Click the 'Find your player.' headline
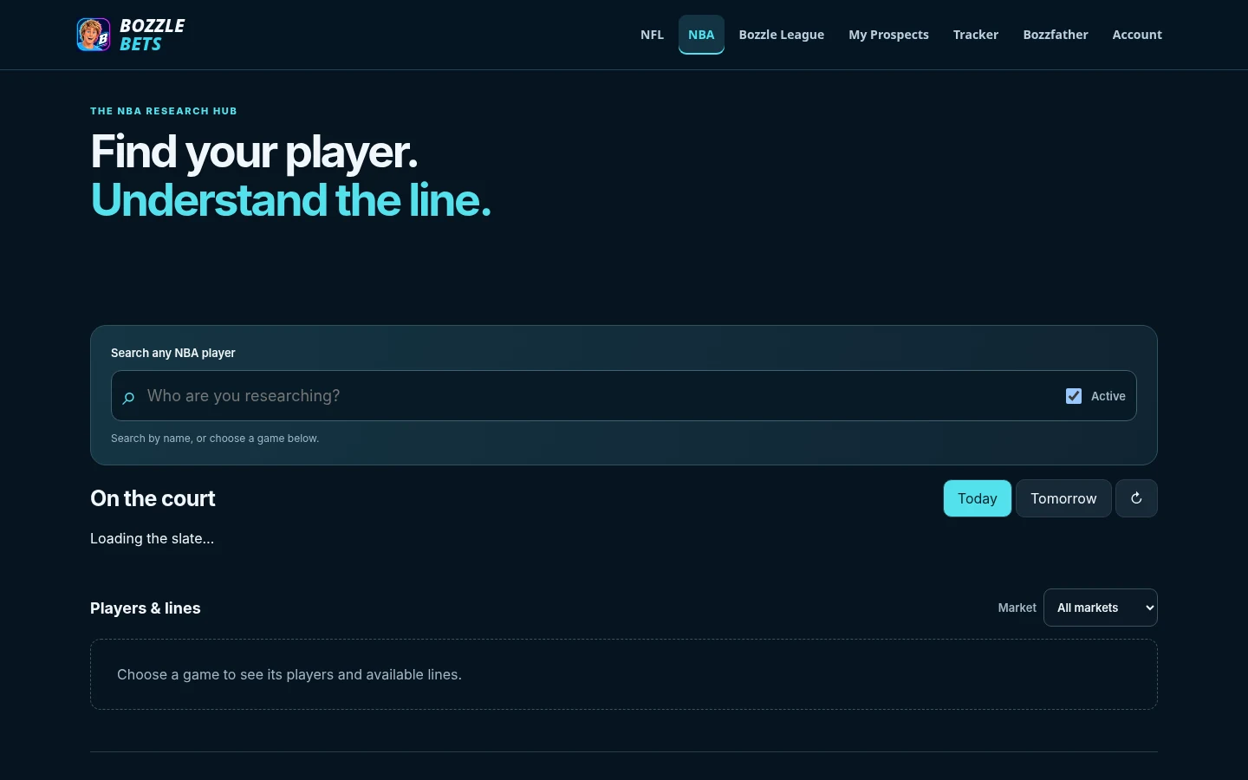This screenshot has height=780, width=1248. (x=254, y=152)
